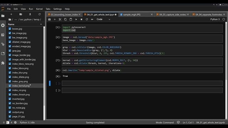Click the import pytesseract code cell
228x128 pixels.
[142, 29]
